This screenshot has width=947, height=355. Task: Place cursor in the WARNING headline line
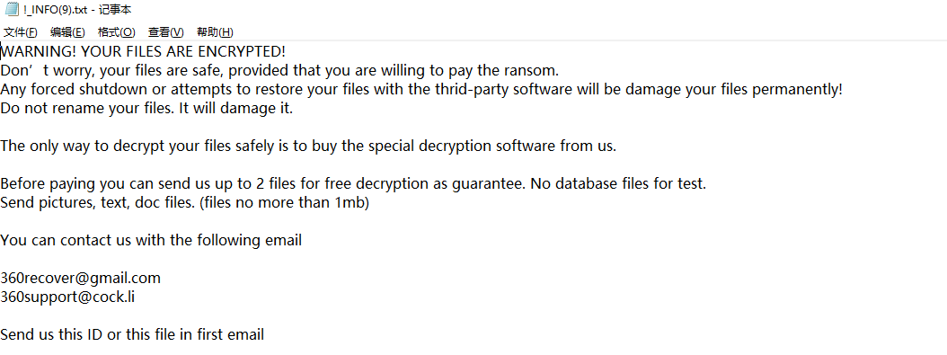pos(143,51)
